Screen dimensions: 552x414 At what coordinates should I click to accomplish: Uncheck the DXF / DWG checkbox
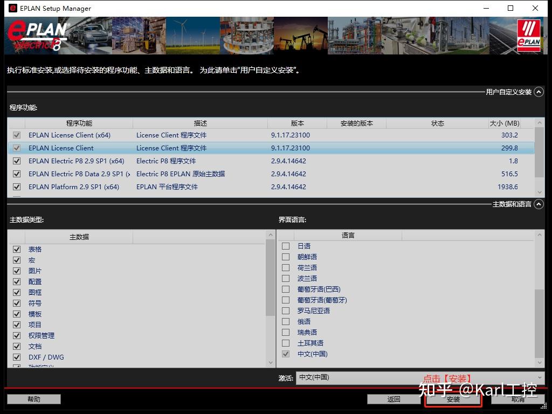[x=17, y=357]
